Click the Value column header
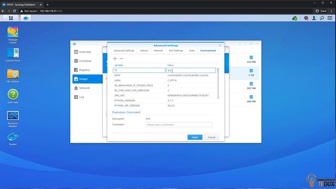The image size is (336, 189). tap(191, 65)
